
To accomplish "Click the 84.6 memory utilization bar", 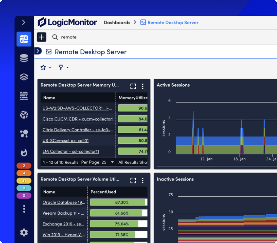I will (133, 119).
